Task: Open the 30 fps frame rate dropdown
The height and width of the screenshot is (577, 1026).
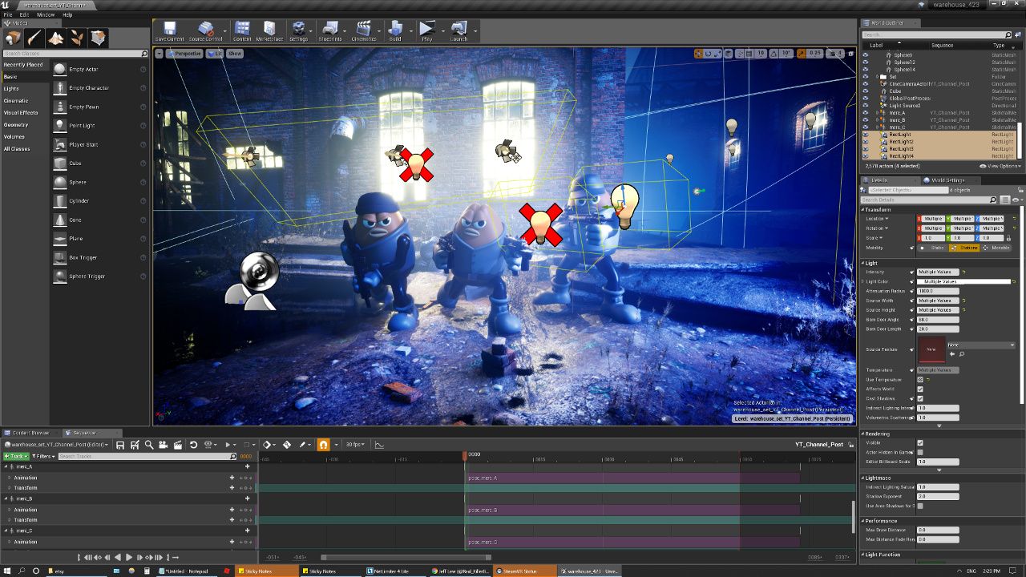Action: pyautogui.click(x=355, y=445)
